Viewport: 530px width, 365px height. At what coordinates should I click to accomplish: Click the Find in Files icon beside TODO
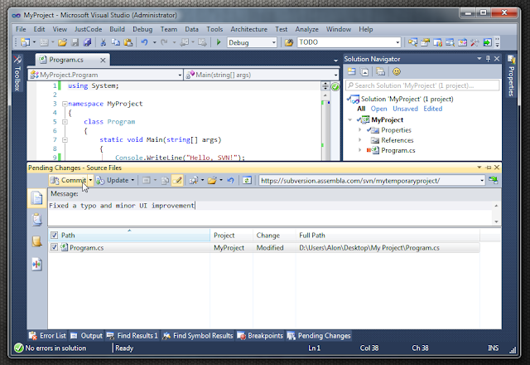pos(289,42)
